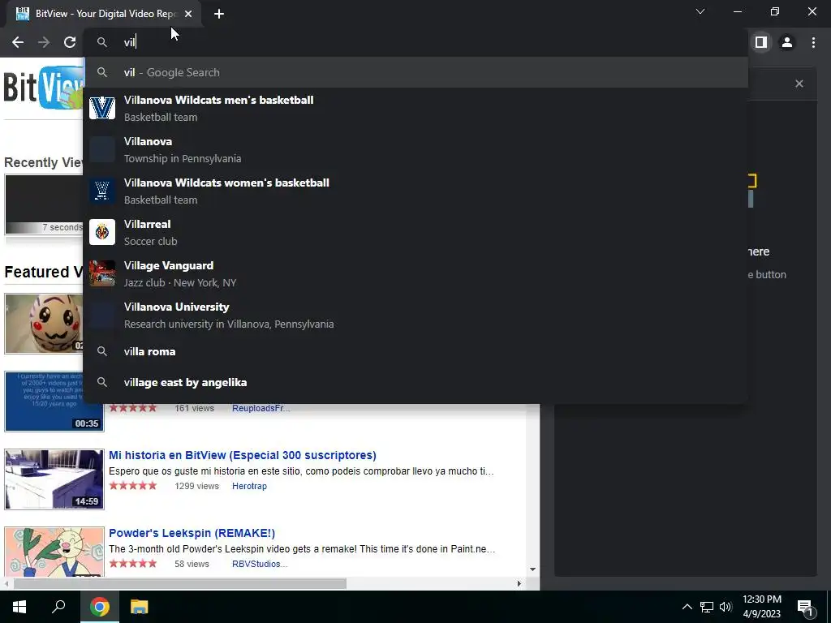Choose Villanova Wildcats women's basketball suggestion
Screen dimensions: 831x623
pos(415,191)
